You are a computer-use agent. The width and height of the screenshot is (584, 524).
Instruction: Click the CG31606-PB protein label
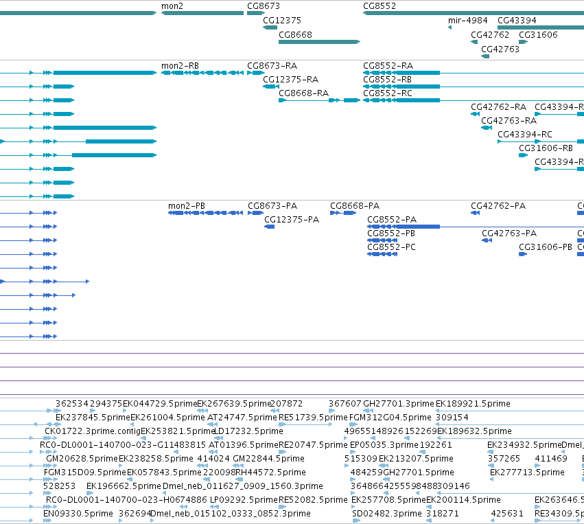click(546, 247)
